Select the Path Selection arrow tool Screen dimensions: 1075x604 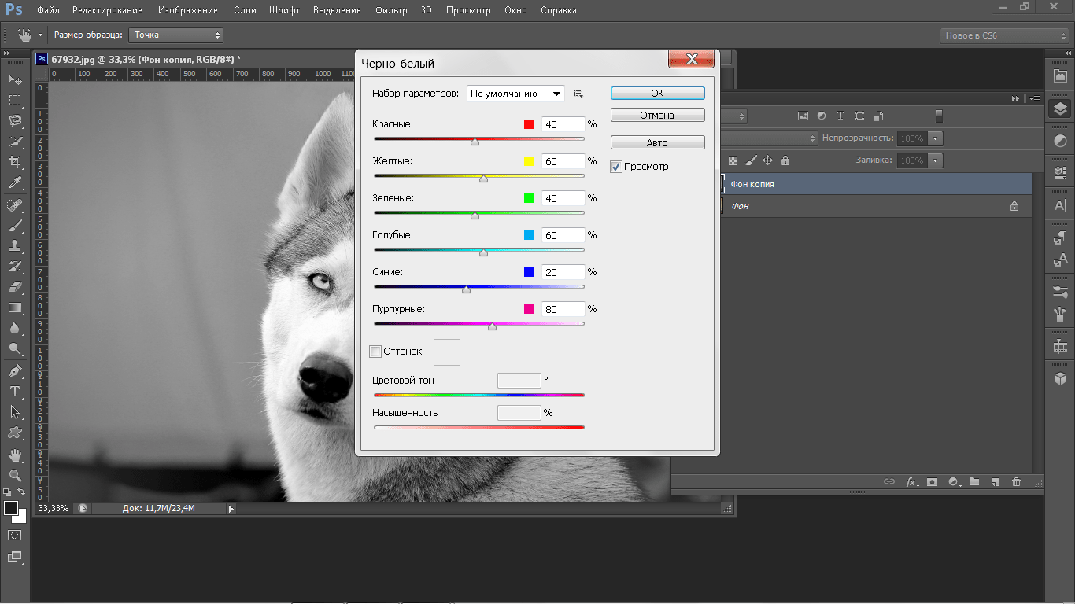coord(15,412)
